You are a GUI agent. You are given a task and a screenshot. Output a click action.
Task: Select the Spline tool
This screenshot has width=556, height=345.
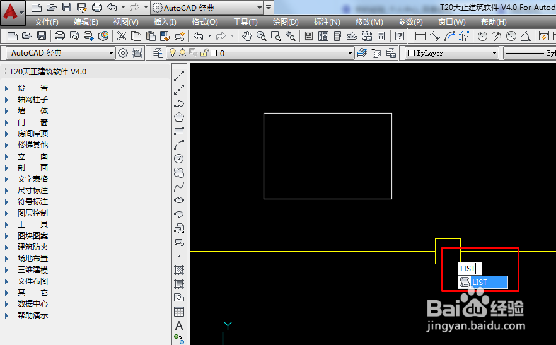(x=179, y=186)
